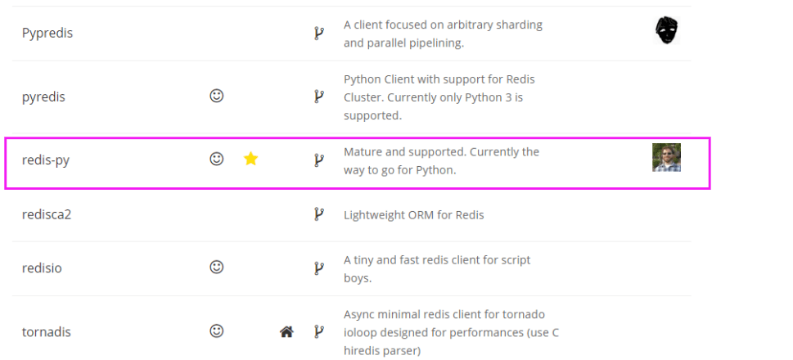Open the tornadis repository fork icon
The height and width of the screenshot is (360, 793).
coord(318,331)
